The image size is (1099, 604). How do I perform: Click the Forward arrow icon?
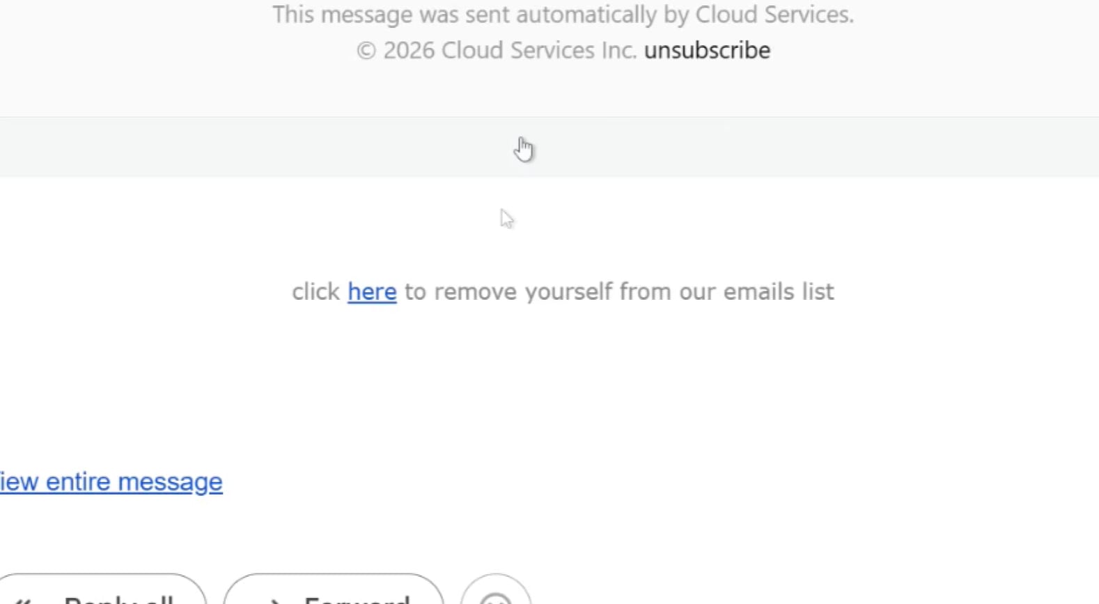click(x=275, y=600)
